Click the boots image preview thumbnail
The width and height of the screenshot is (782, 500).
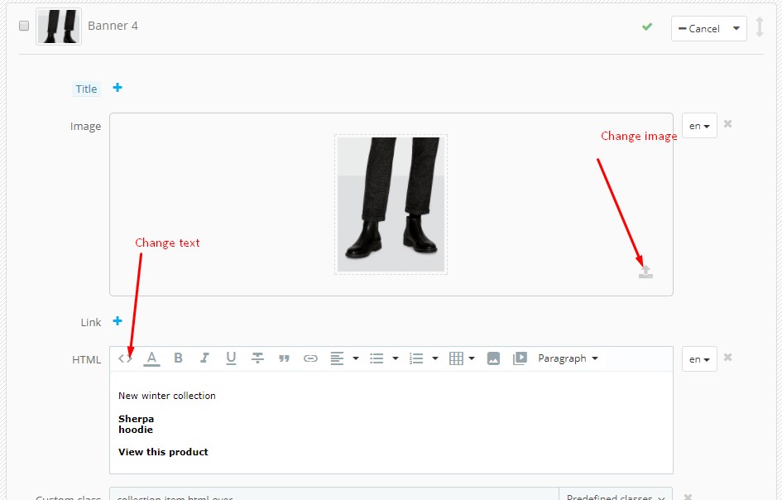(x=391, y=204)
